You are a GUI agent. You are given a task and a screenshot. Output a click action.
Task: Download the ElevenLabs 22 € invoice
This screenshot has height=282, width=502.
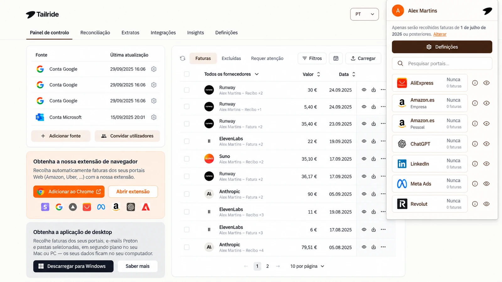tap(374, 141)
